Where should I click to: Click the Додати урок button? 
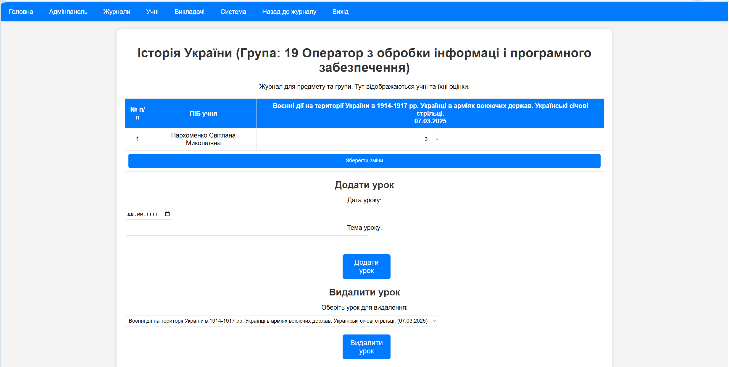[x=366, y=266]
